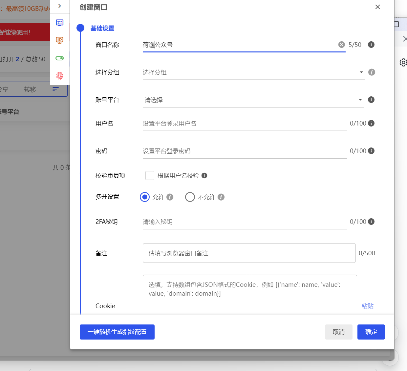
Task: Click info icon beside 2FA秘钥 field
Action: click(371, 222)
